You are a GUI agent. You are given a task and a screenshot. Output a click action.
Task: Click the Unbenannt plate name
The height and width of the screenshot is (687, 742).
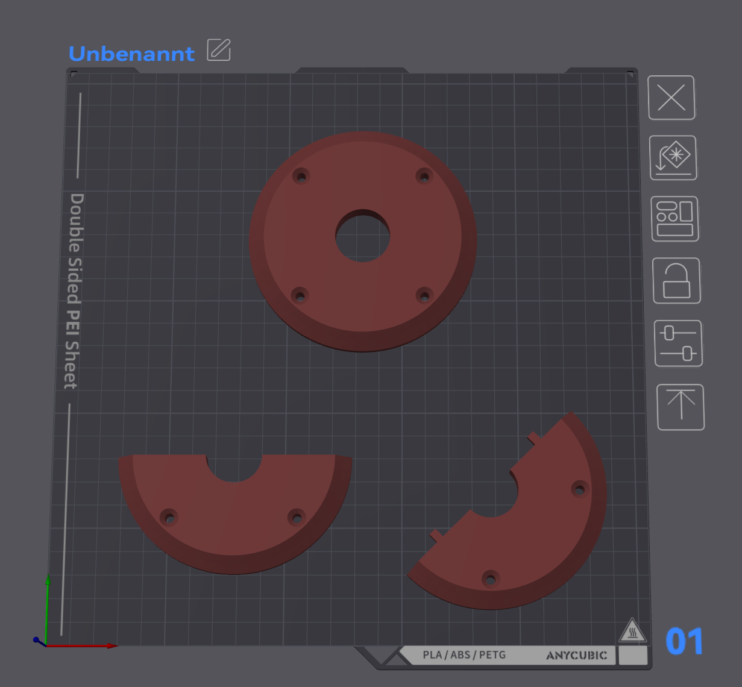pyautogui.click(x=131, y=54)
